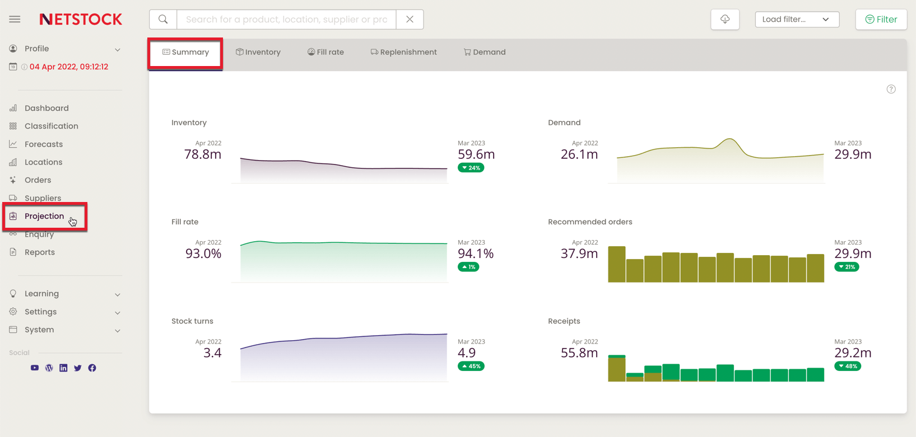The height and width of the screenshot is (437, 916).
Task: Click the Filter button
Action: (881, 19)
